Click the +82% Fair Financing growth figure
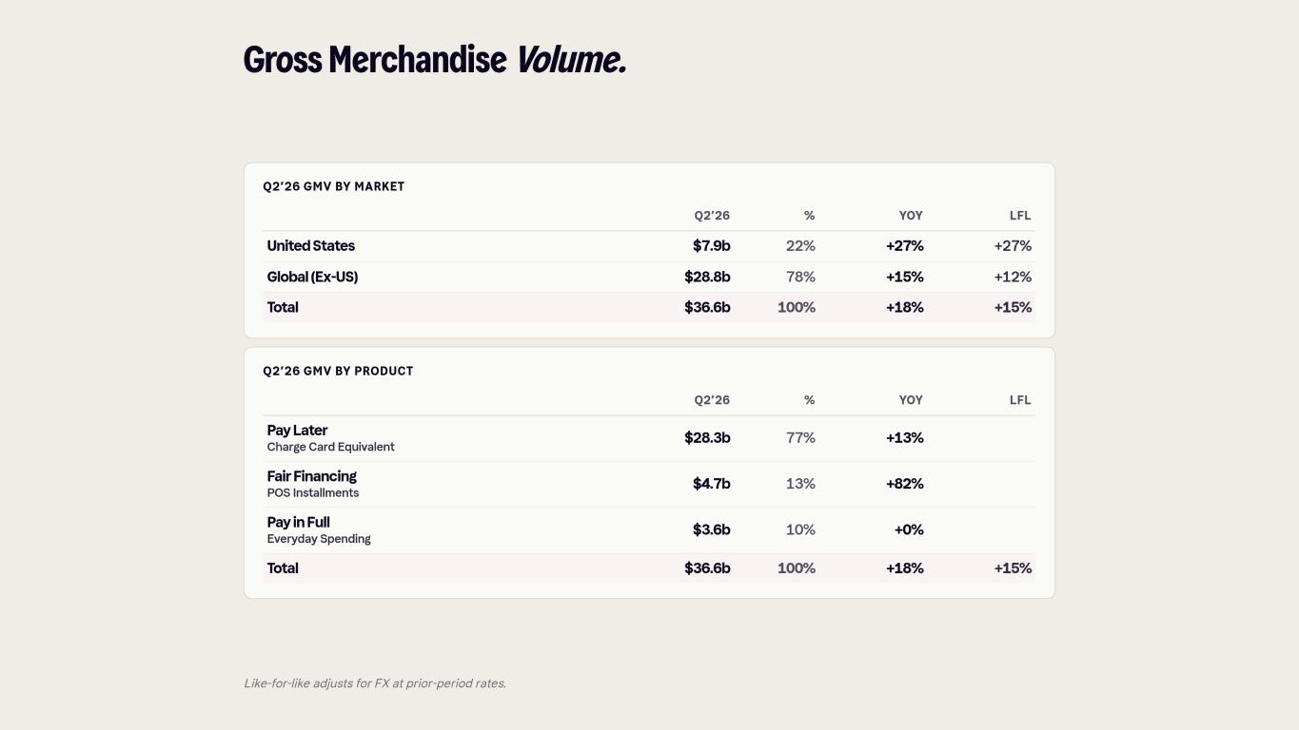 pyautogui.click(x=904, y=484)
